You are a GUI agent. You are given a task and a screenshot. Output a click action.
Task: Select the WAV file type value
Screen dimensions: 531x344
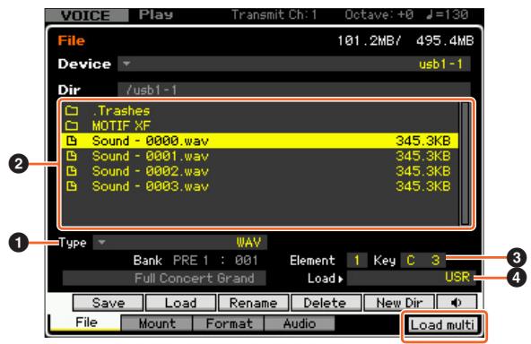coord(248,242)
